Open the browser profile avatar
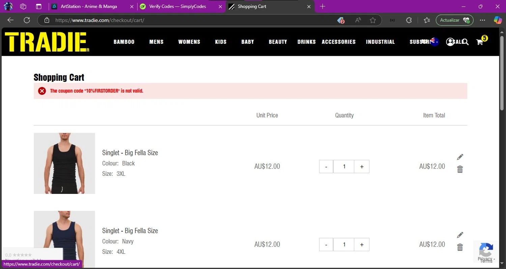Image resolution: width=506 pixels, height=269 pixels. tap(8, 6)
